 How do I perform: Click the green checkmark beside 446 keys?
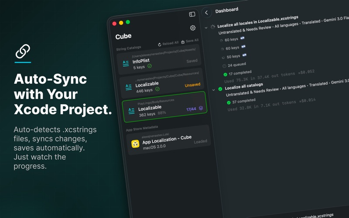[x=157, y=89]
